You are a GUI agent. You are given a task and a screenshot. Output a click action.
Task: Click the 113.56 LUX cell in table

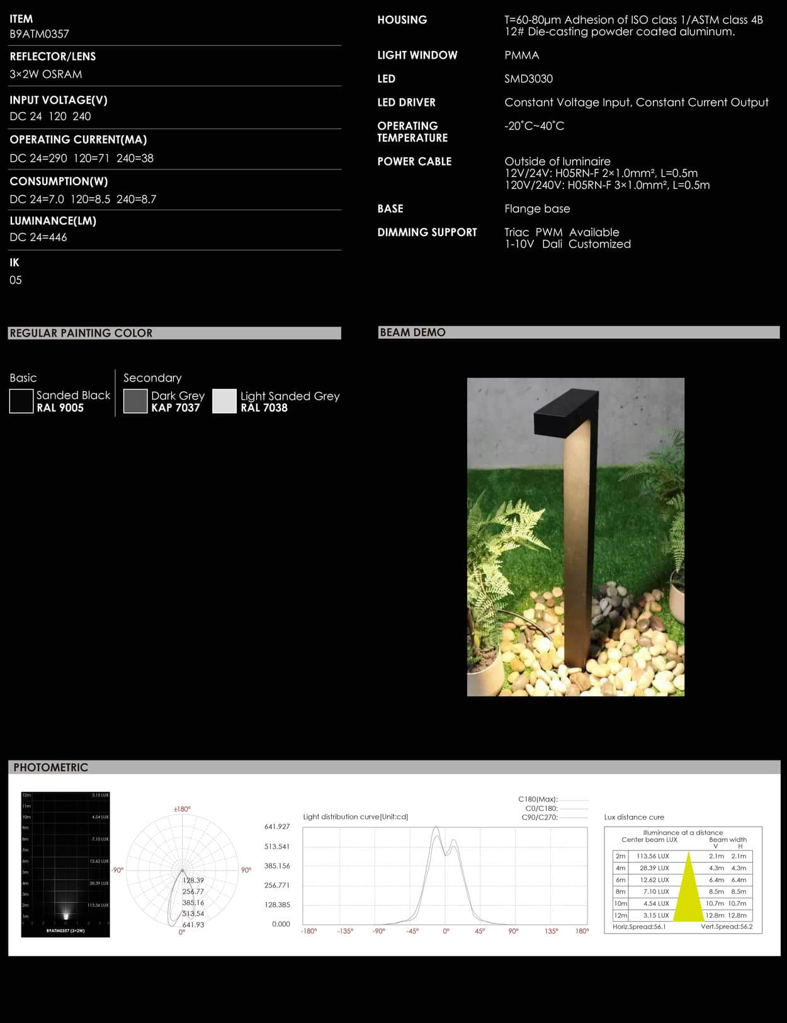click(653, 856)
